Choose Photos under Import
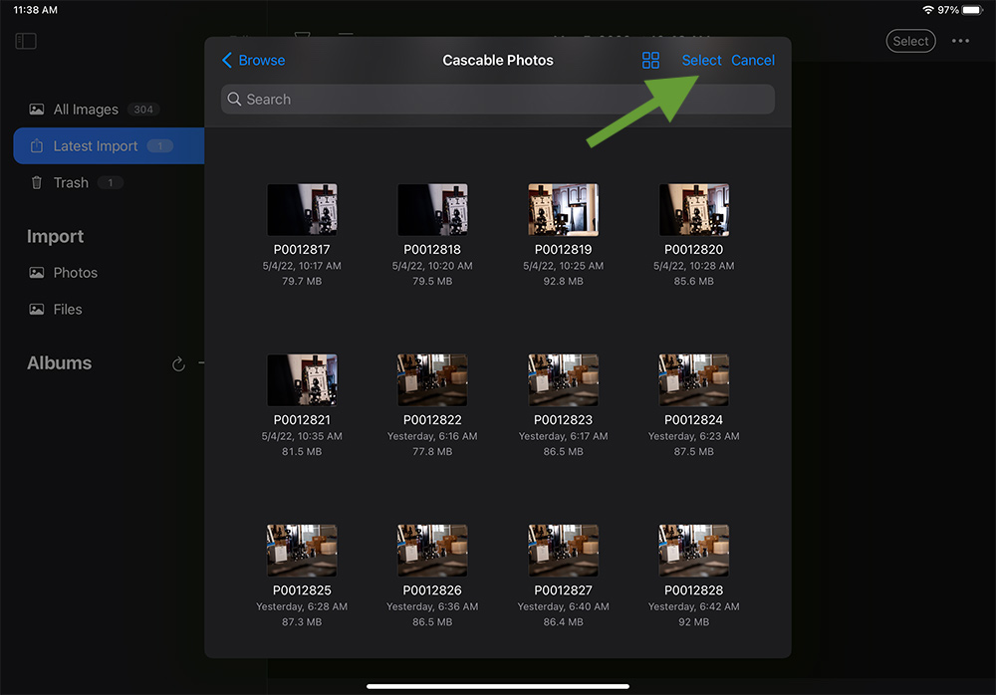 pyautogui.click(x=75, y=273)
